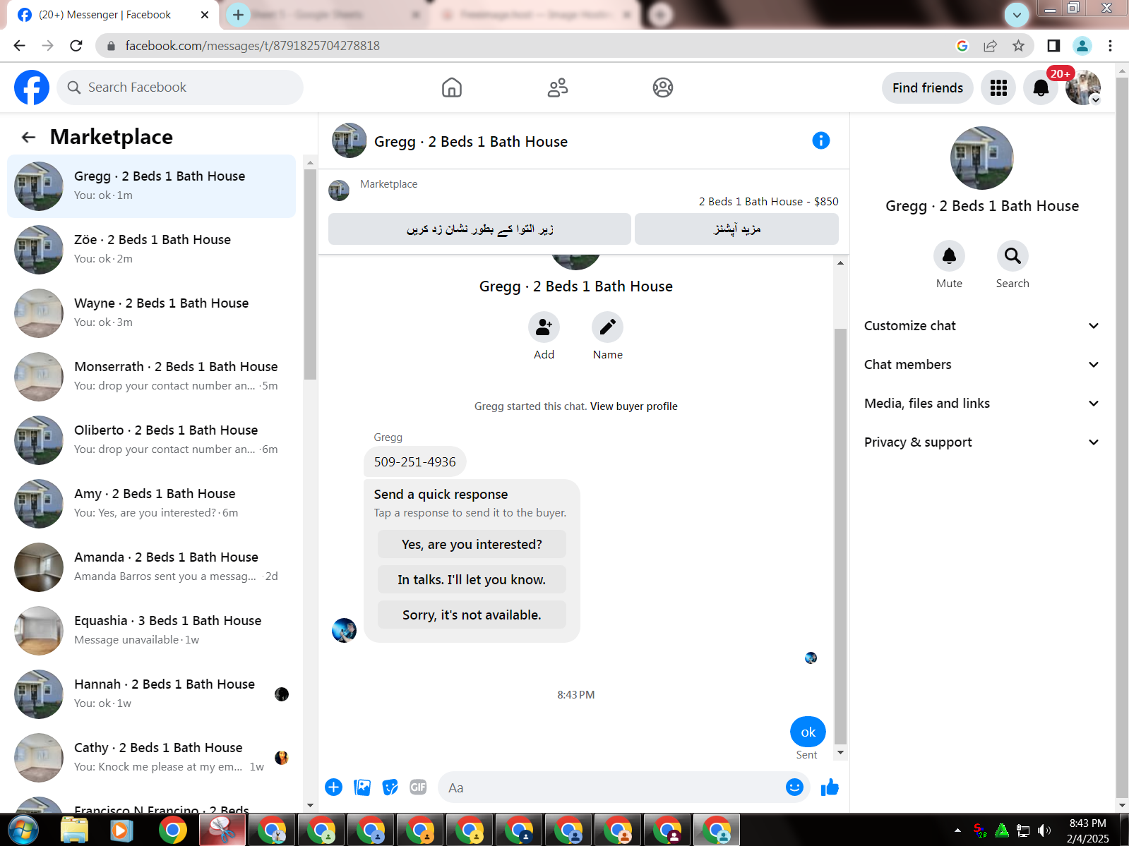Send a thumbs up like

830,787
